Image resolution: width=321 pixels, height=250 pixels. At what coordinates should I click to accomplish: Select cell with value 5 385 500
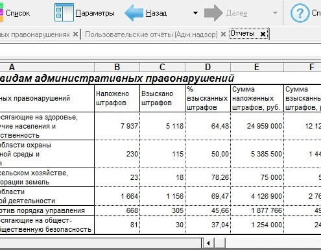tap(257, 154)
